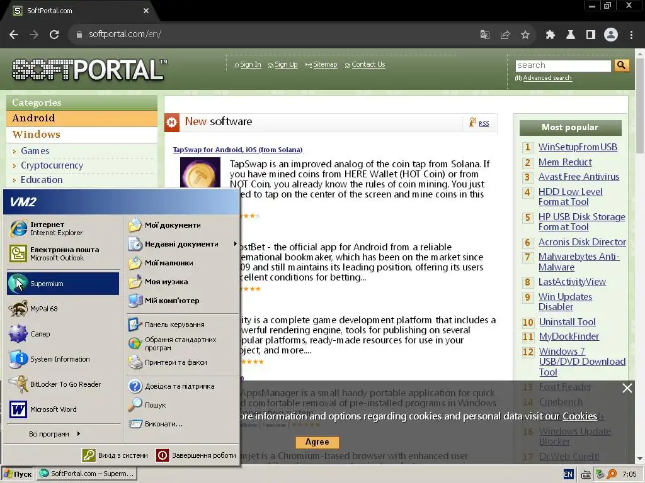The height and width of the screenshot is (483, 645).
Task: Click Вихід з системи log off button
Action: point(115,455)
